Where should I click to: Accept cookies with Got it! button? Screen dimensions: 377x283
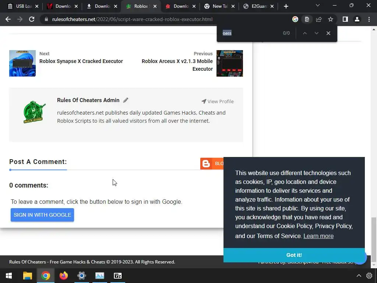294,255
